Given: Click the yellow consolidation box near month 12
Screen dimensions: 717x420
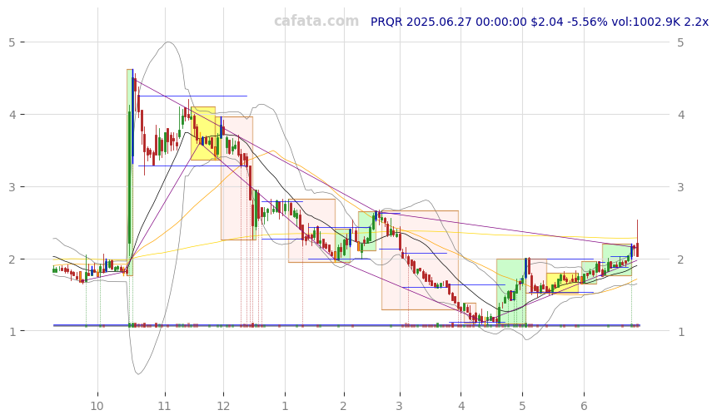Looking at the screenshot, I should (203, 133).
